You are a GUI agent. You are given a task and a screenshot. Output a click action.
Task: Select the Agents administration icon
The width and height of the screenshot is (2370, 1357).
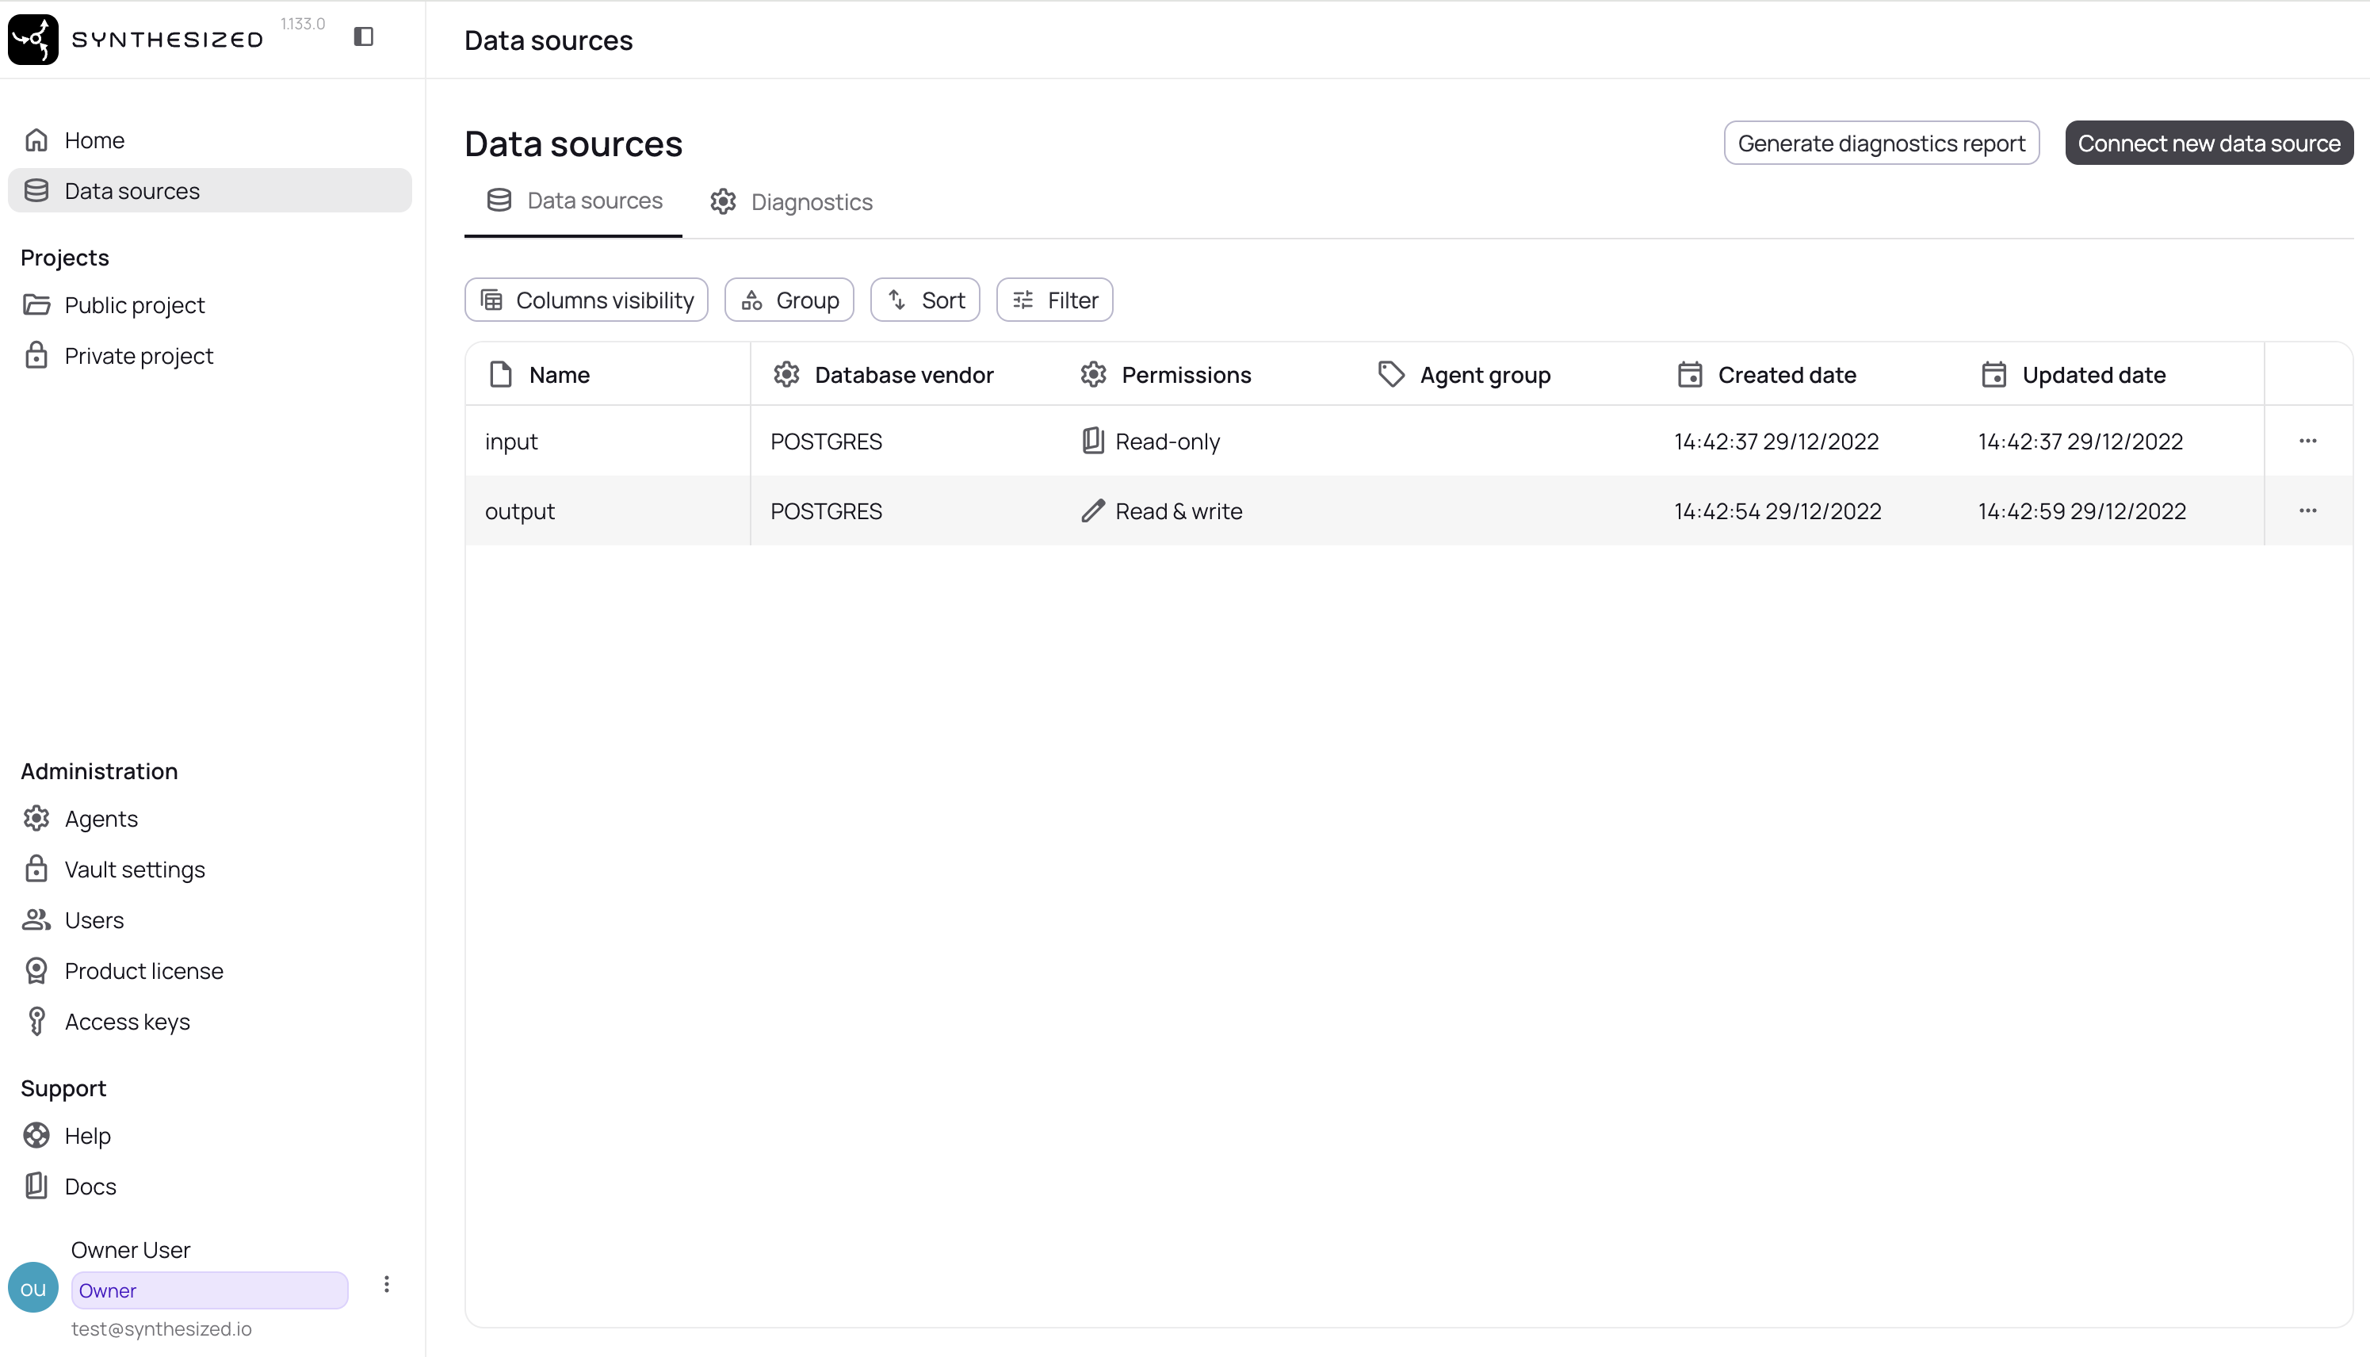tap(36, 818)
